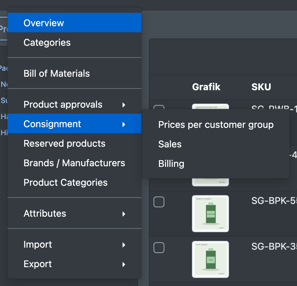Open the Import entry
297x286 pixels.
coord(74,245)
